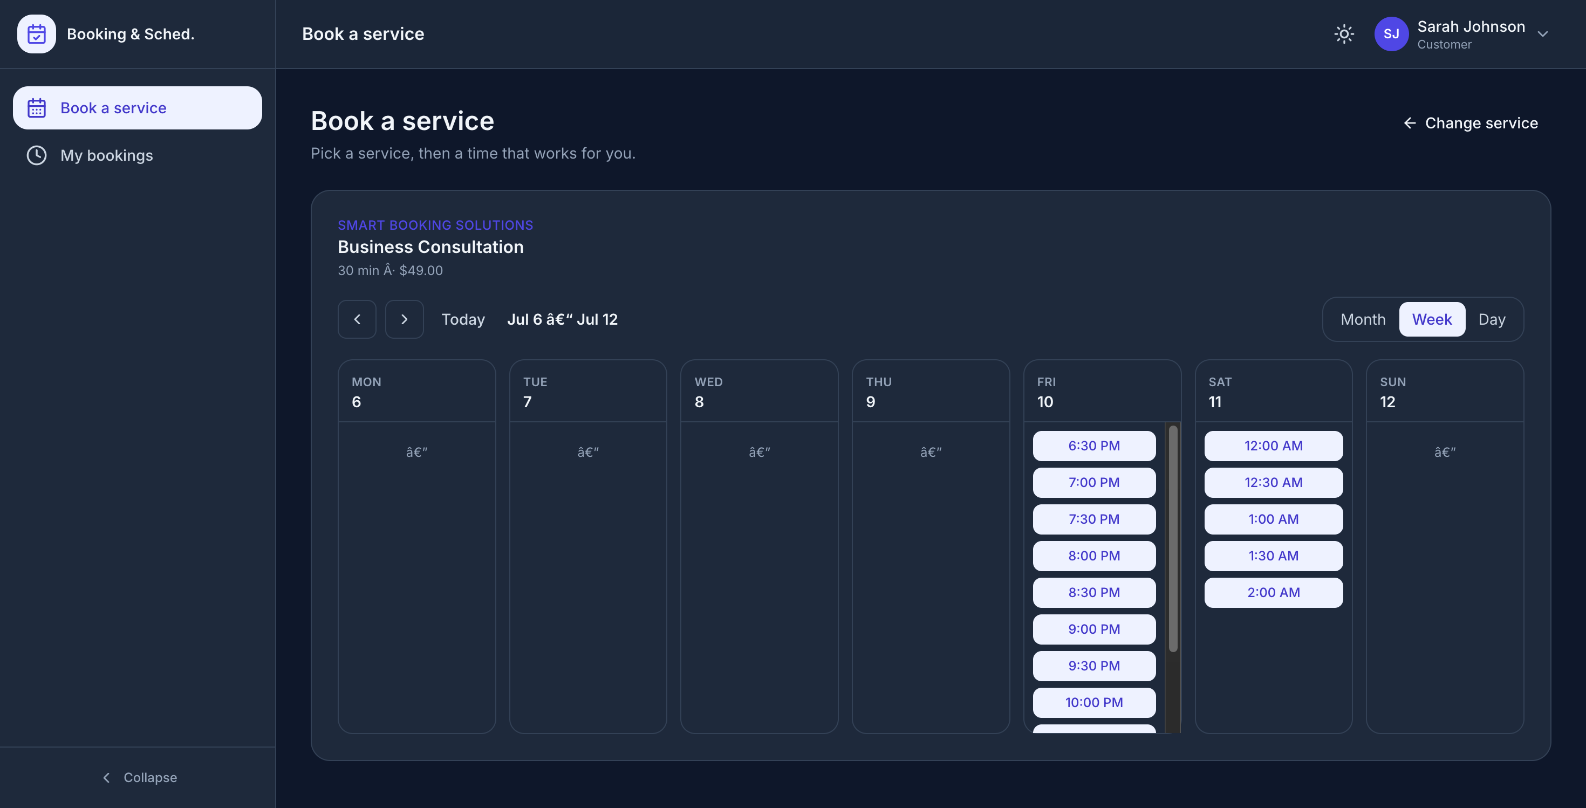Click the SAT 11 day header
The width and height of the screenshot is (1586, 808).
[x=1273, y=392]
